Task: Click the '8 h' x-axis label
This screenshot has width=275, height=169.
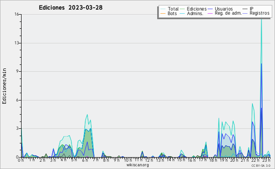Action: tap(106, 160)
